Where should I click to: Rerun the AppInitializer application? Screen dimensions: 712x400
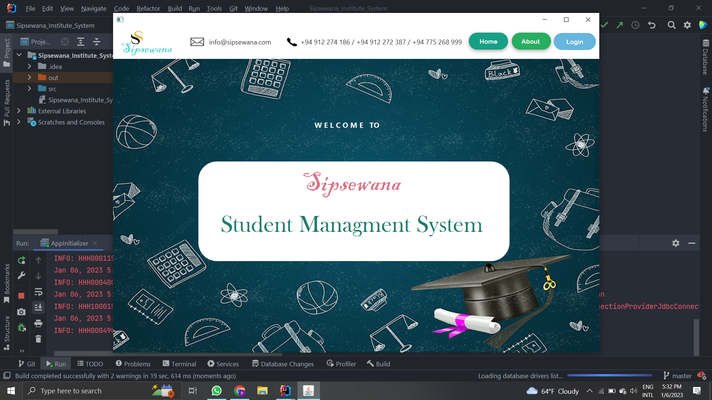tap(22, 260)
